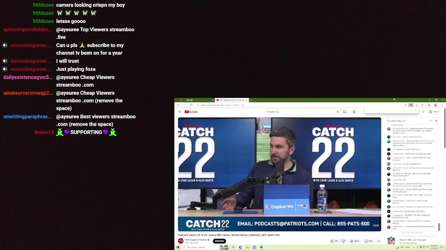Close the New tab browser tab
The image size is (446, 250).
click(x=213, y=100)
